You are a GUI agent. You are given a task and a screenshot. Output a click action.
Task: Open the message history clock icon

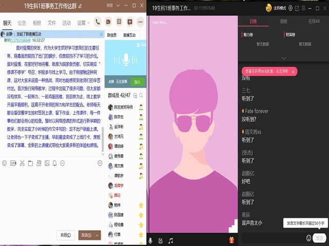pyautogui.click(x=100, y=163)
